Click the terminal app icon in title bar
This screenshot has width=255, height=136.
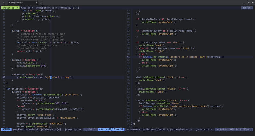[4, 3]
